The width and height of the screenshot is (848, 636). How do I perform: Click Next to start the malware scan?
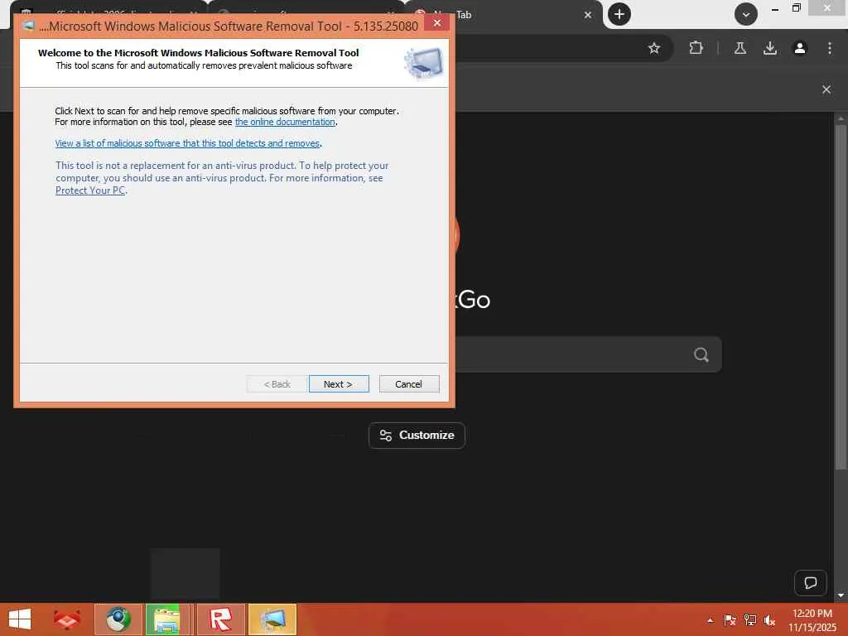pyautogui.click(x=339, y=384)
